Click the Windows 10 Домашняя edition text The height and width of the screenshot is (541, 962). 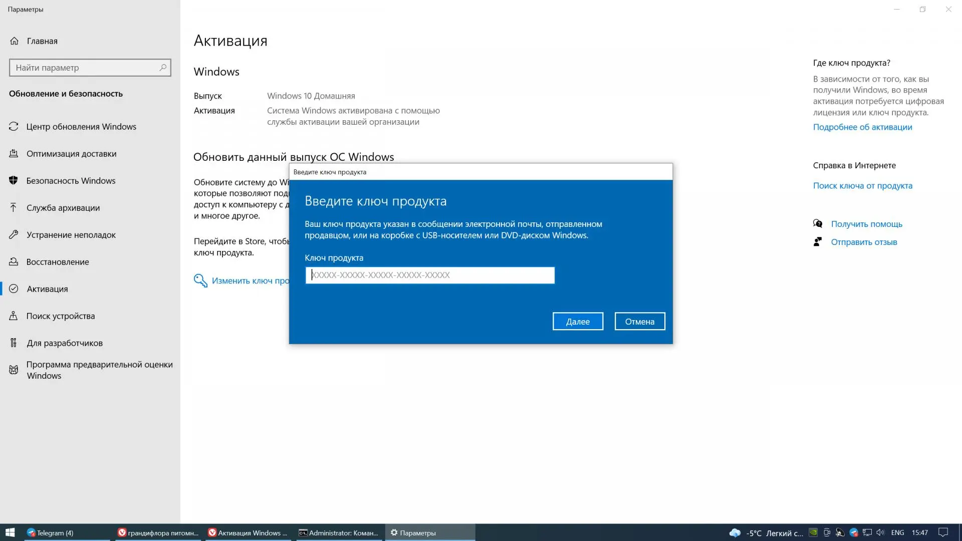311,96
